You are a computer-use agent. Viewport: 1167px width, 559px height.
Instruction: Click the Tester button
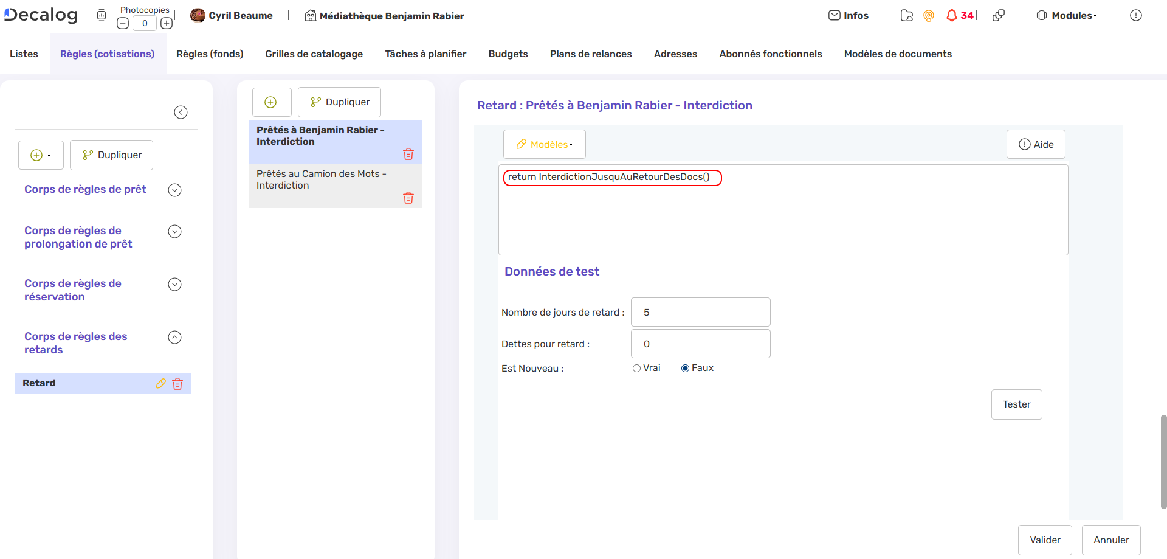pos(1016,404)
